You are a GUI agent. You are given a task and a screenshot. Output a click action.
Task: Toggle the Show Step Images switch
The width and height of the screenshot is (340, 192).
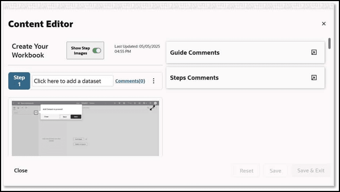[x=97, y=50]
